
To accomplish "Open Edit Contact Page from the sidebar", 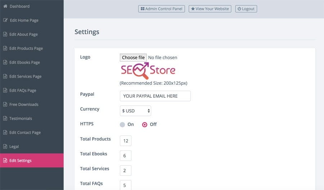I will point(25,133).
